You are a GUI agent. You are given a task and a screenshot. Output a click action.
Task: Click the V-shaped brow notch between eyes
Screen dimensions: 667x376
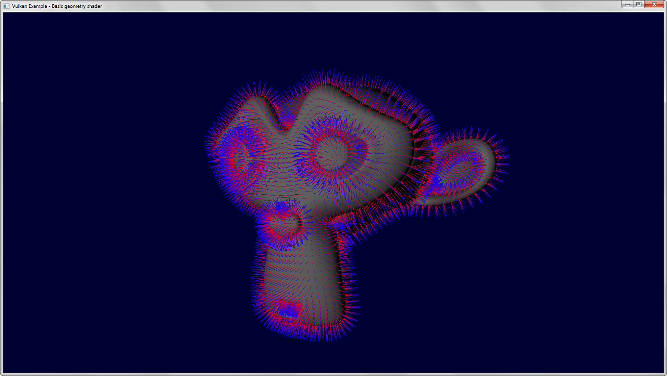pyautogui.click(x=285, y=123)
